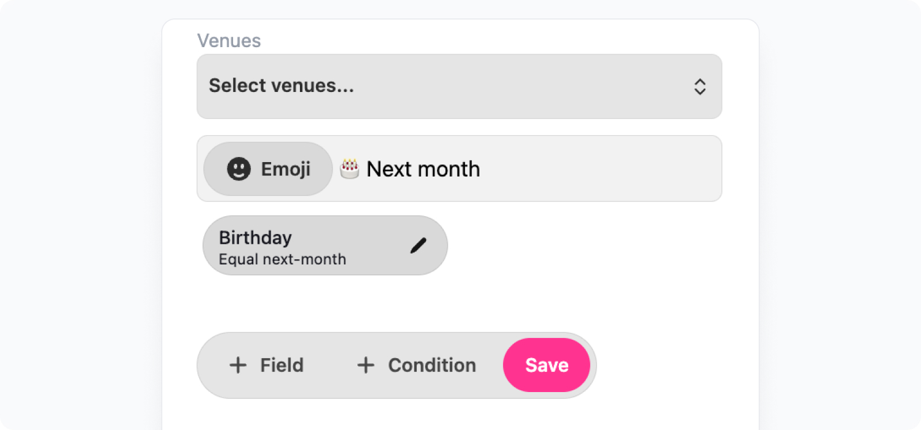This screenshot has height=430, width=921.
Task: Click the up-down chevron in venues selector
Action: pos(699,87)
